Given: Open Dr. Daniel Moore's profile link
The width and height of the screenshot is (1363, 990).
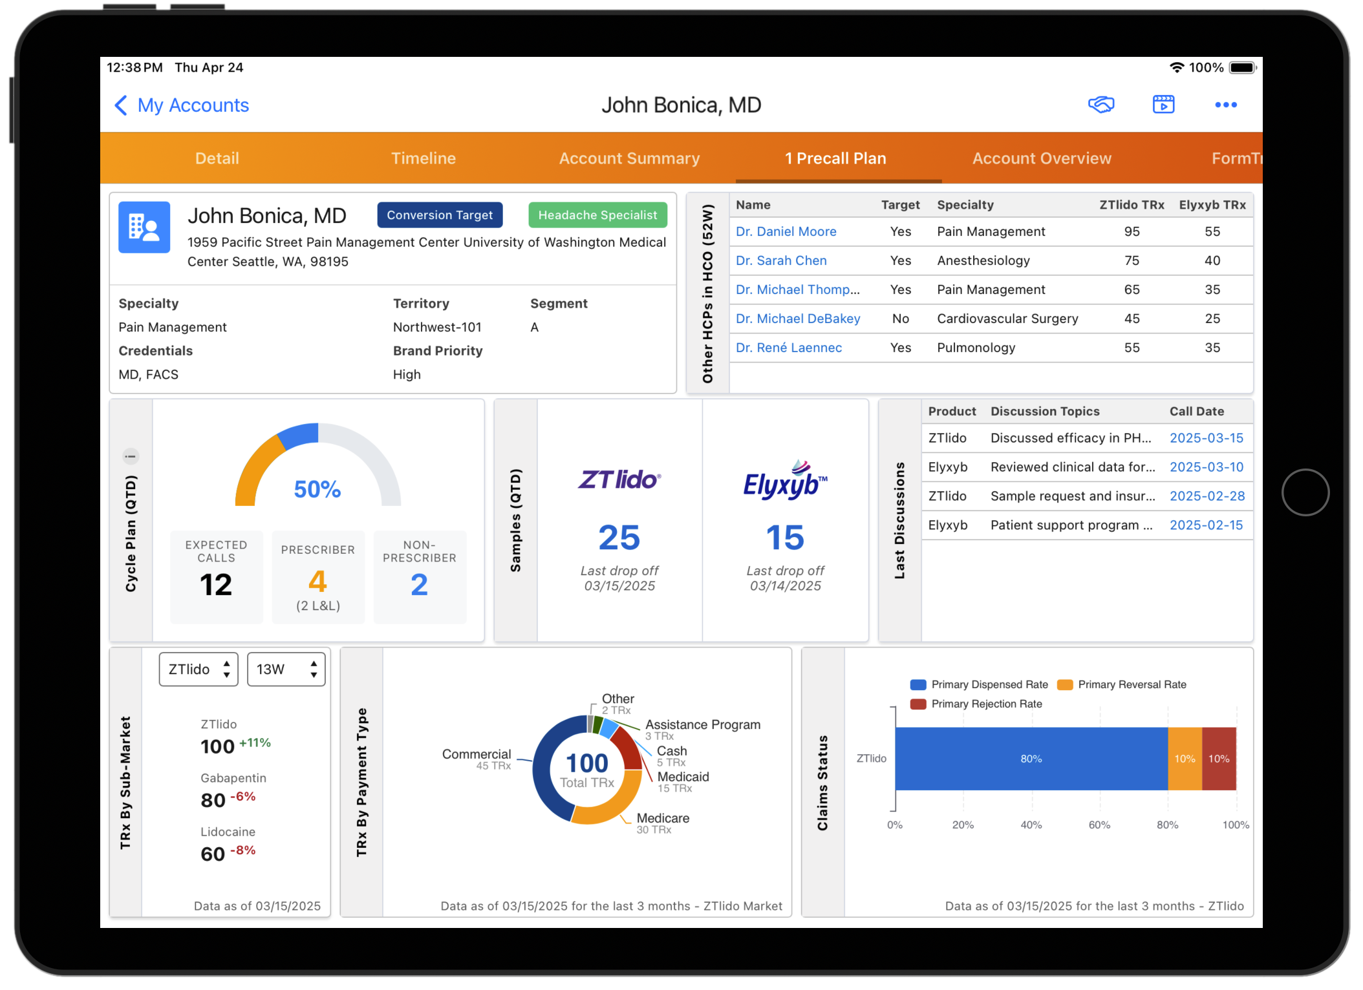Looking at the screenshot, I should [786, 231].
